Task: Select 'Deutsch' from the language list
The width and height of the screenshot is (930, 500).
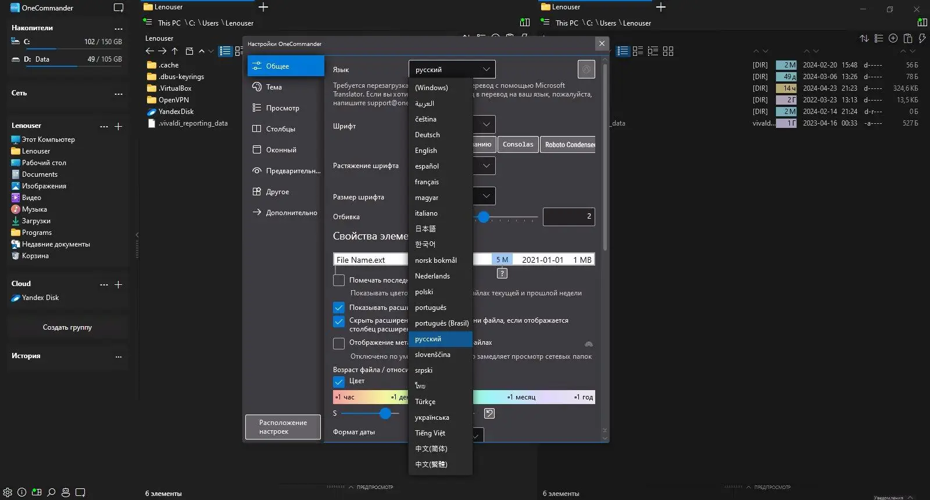Action: (441, 135)
